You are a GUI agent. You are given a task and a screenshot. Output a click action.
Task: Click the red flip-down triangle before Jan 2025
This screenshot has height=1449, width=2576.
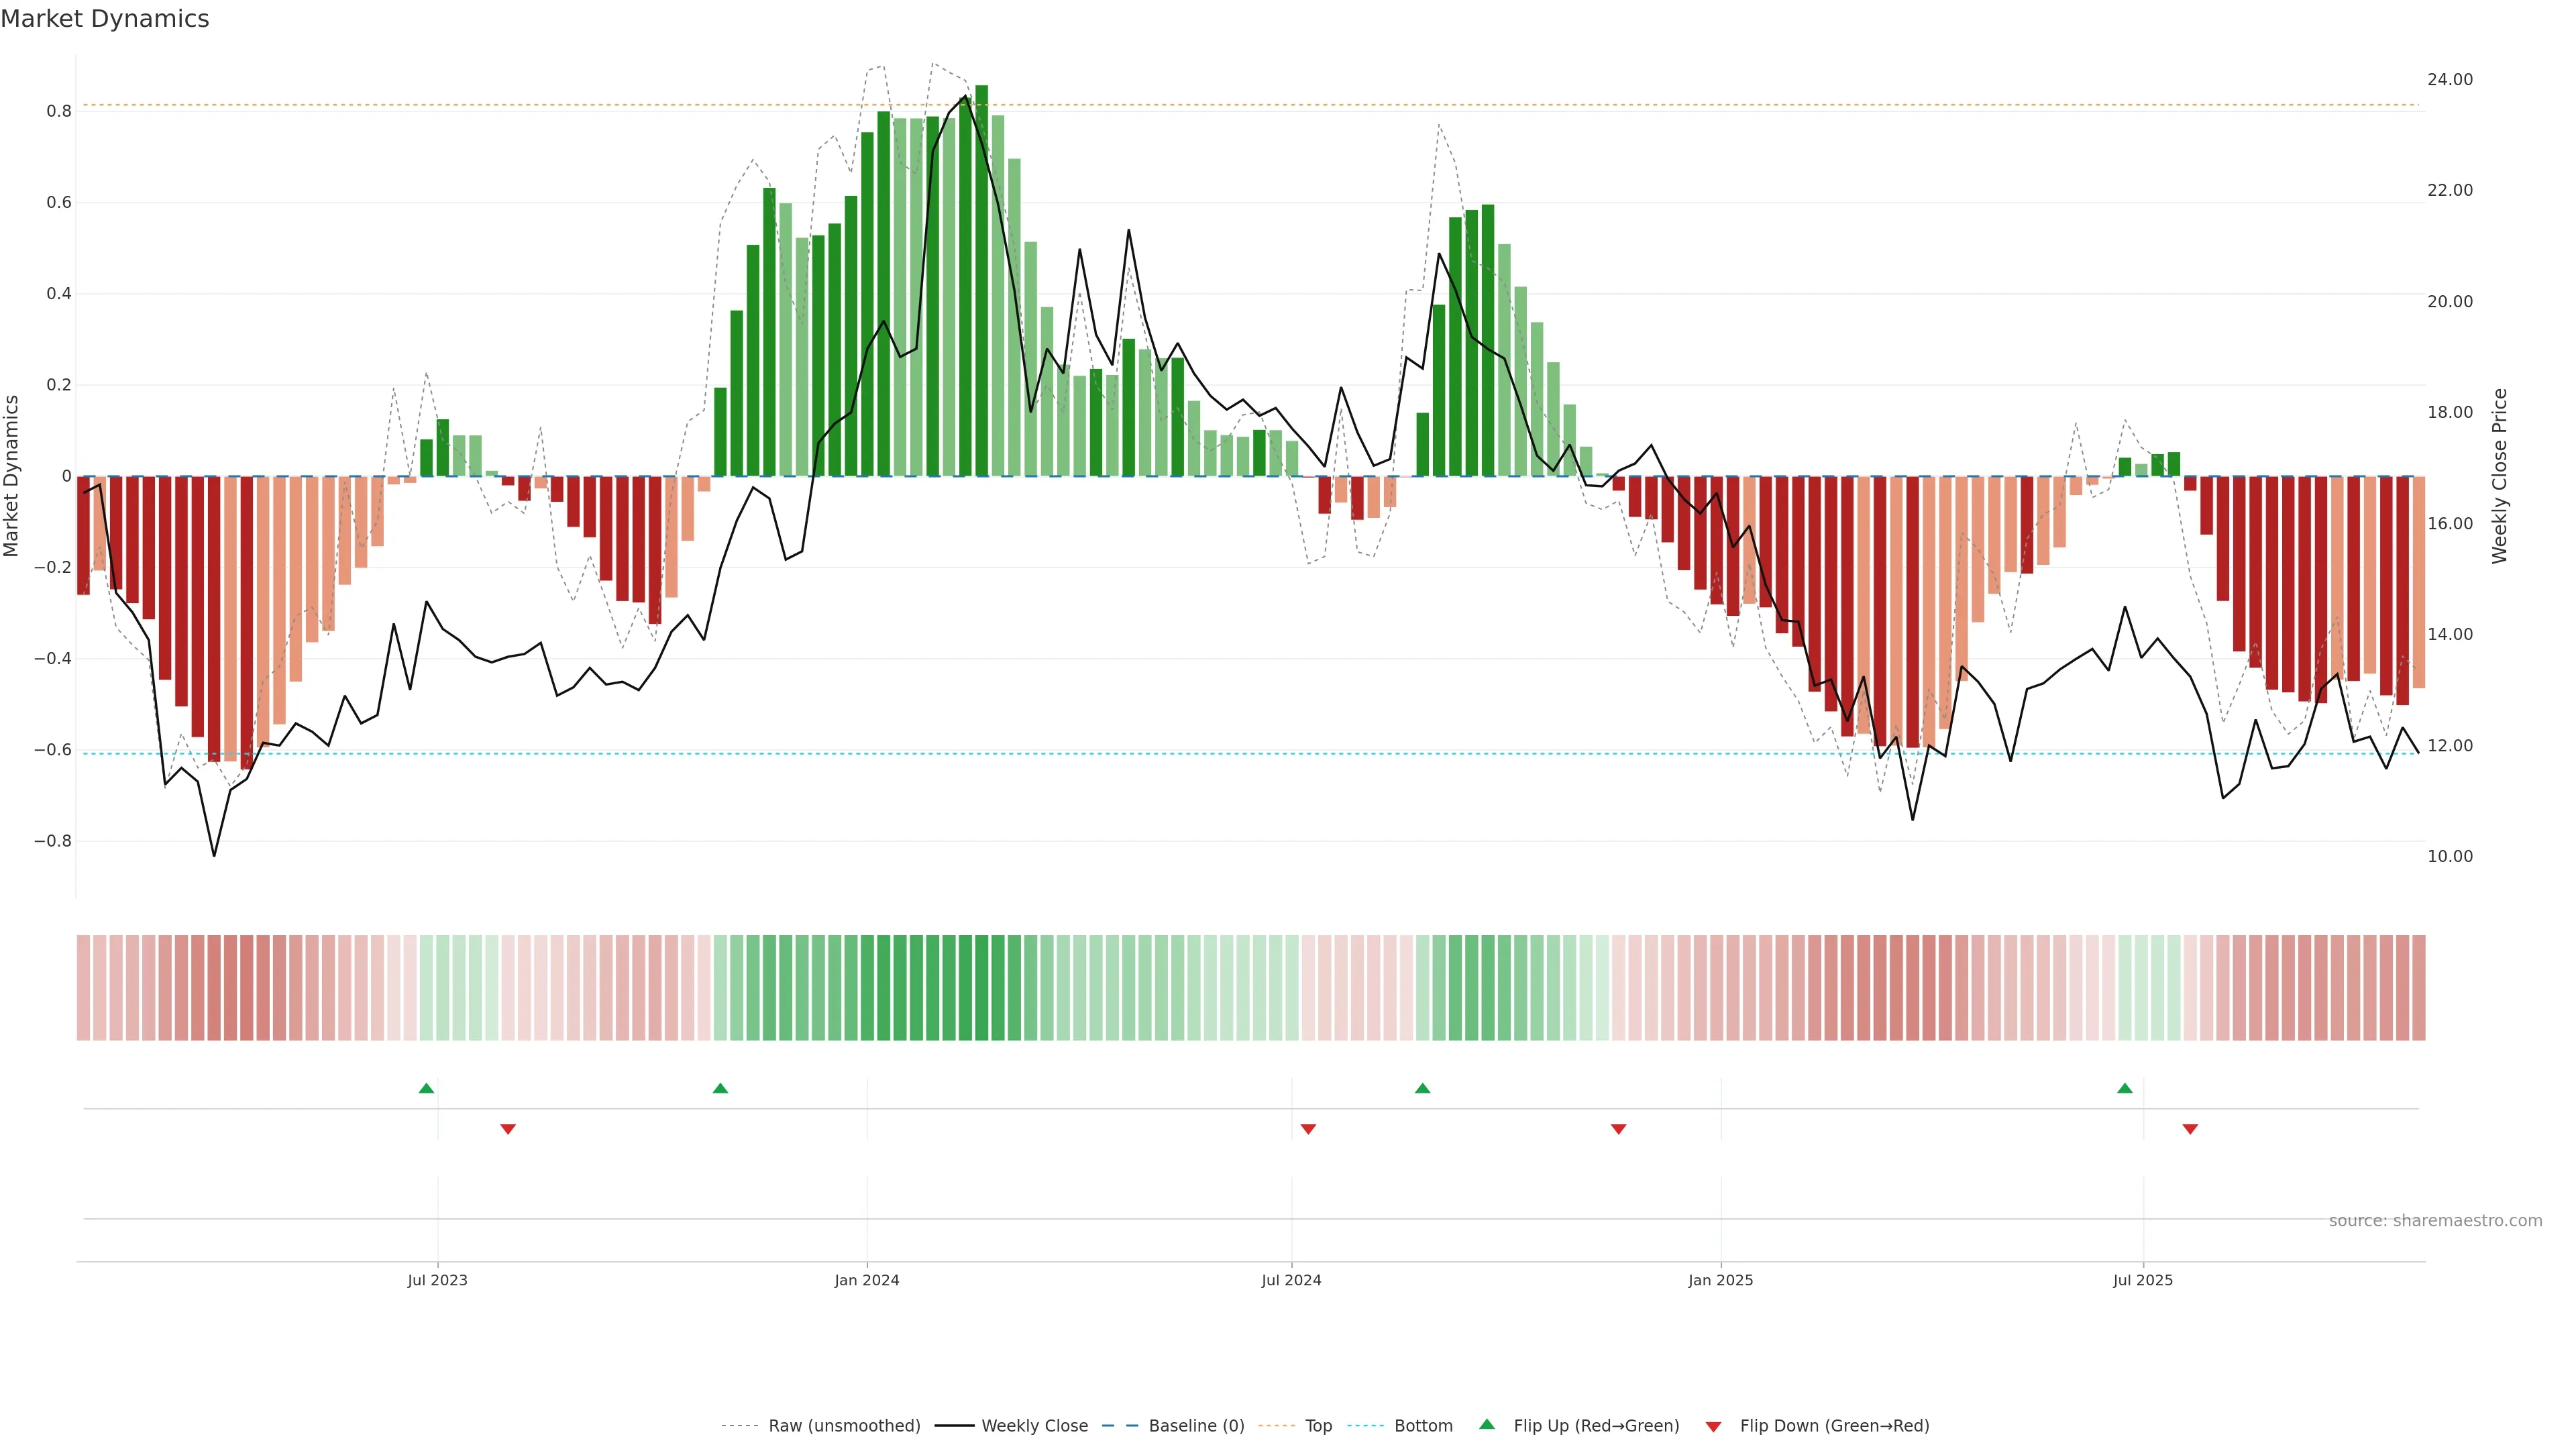pyautogui.click(x=1618, y=1129)
